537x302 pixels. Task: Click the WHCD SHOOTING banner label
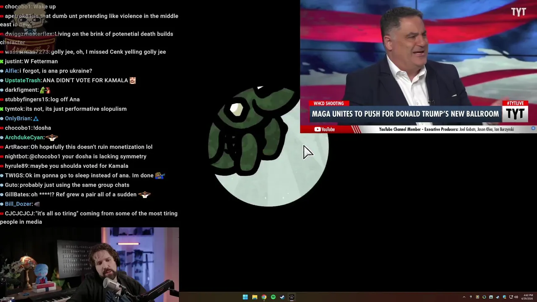(x=328, y=103)
